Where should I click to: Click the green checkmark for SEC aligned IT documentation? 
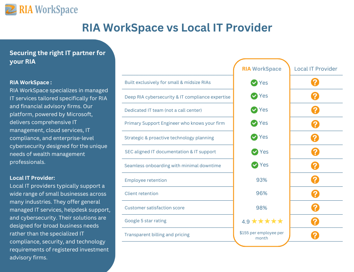click(255, 152)
